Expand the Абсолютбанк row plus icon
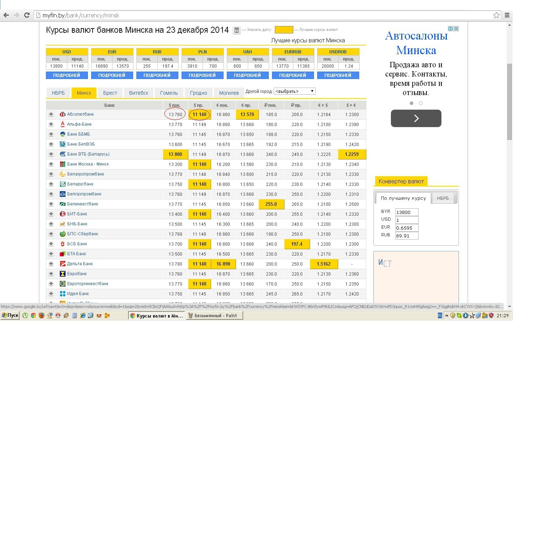 pyautogui.click(x=51, y=114)
